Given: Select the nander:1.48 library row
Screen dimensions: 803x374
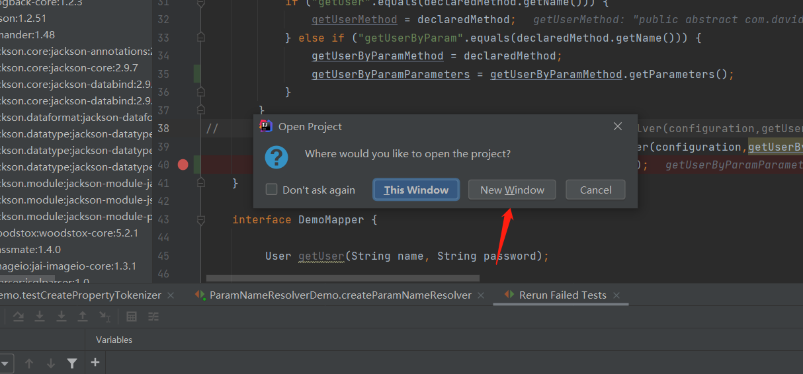Looking at the screenshot, I should tap(76, 34).
